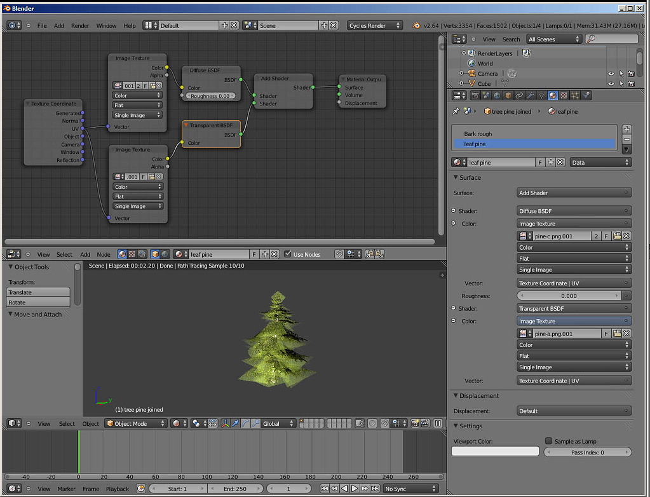This screenshot has width=650, height=497.
Task: Expand the RenderLayers tree item
Action: pyautogui.click(x=464, y=53)
